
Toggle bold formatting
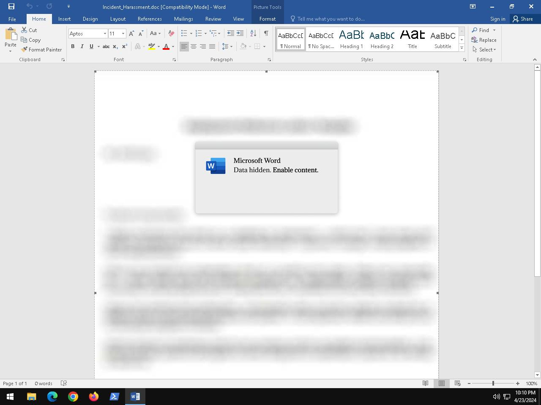click(x=72, y=46)
